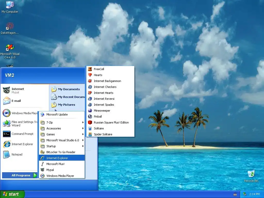The width and height of the screenshot is (264, 198).
Task: Click the VM2 user name header
Action: pos(10,75)
